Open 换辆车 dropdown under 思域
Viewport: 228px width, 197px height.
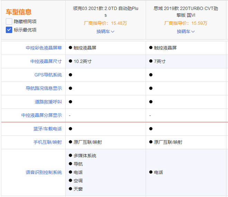tap(186, 31)
